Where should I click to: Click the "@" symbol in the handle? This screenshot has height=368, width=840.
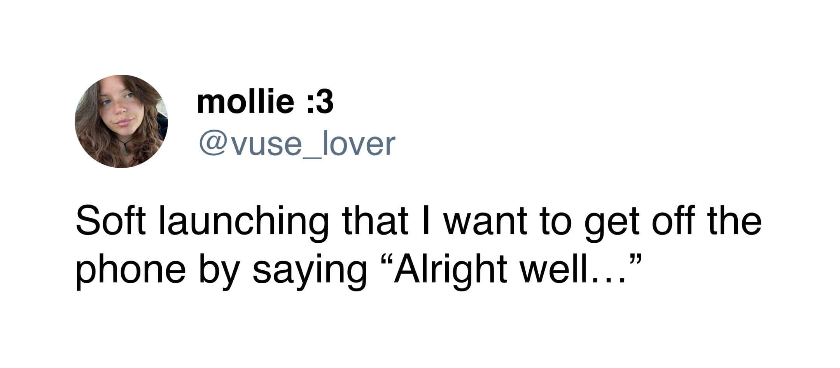(212, 144)
